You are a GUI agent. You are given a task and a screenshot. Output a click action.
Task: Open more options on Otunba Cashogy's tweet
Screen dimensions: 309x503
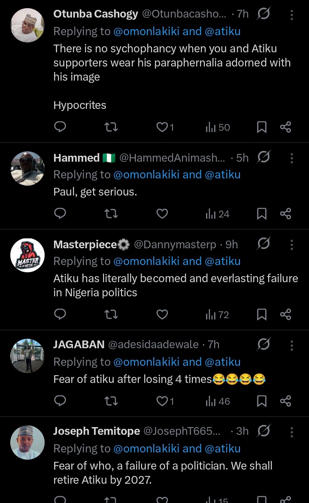292,15
